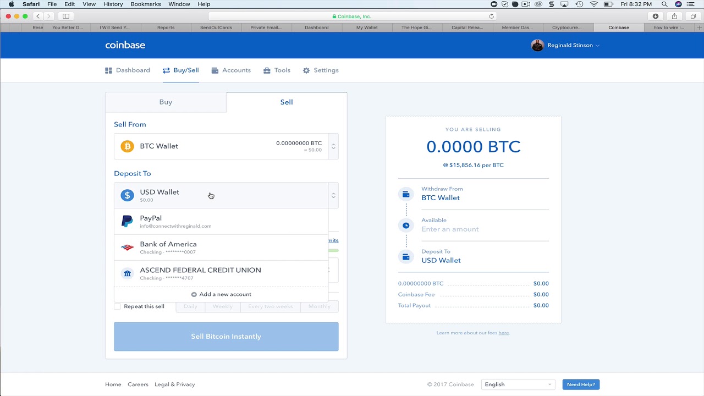The image size is (704, 396).
Task: Click the Tools briefcase icon
Action: coord(267,70)
